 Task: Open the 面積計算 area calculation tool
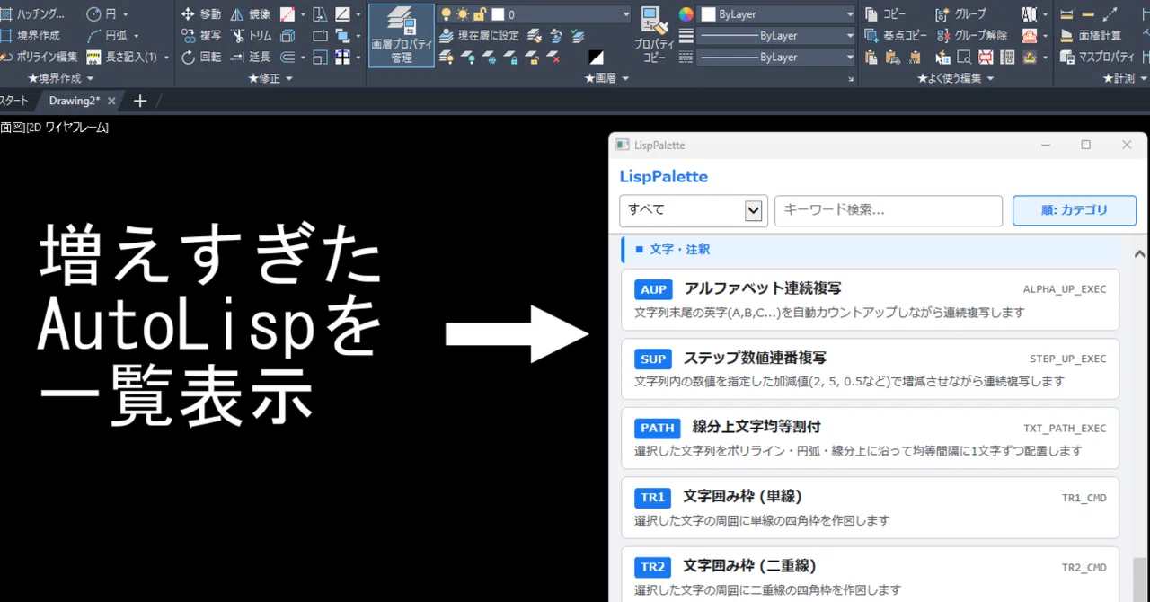click(1091, 36)
